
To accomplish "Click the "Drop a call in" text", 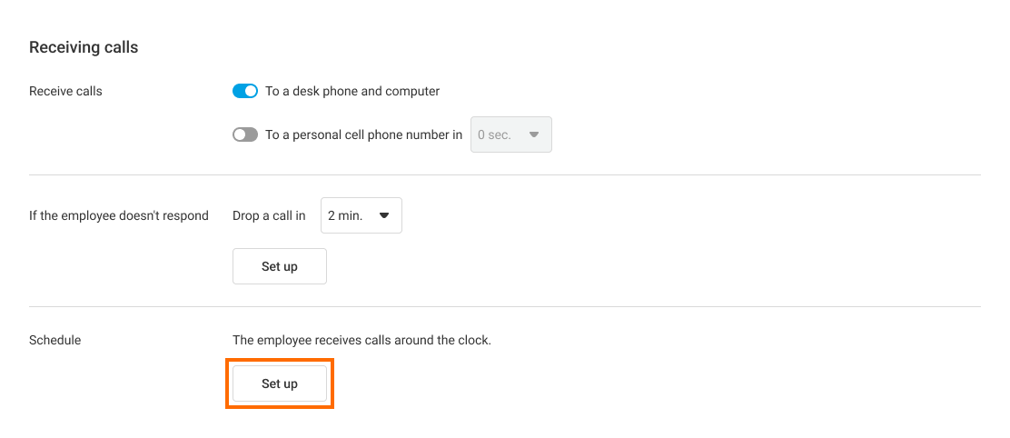I will pyautogui.click(x=269, y=215).
